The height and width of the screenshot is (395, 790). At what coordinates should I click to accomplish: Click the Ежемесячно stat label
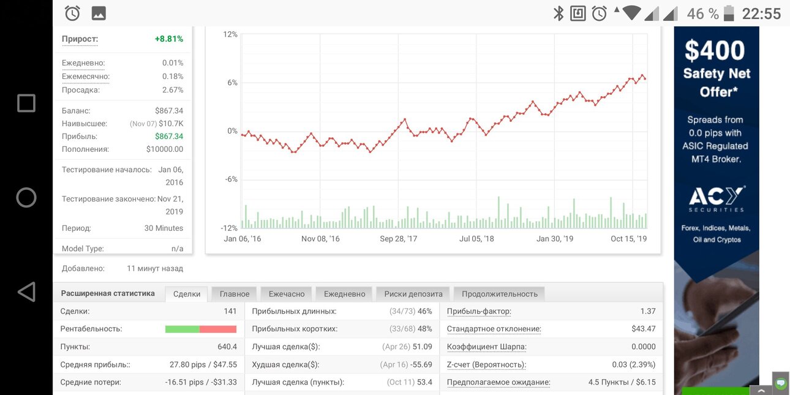(86, 76)
